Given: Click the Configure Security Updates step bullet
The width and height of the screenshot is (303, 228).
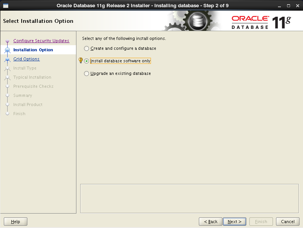Looking at the screenshot, I should tap(7, 41).
